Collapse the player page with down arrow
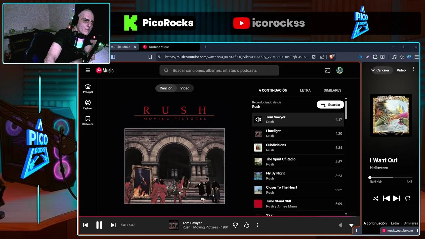The width and height of the screenshot is (425, 239). [351, 225]
